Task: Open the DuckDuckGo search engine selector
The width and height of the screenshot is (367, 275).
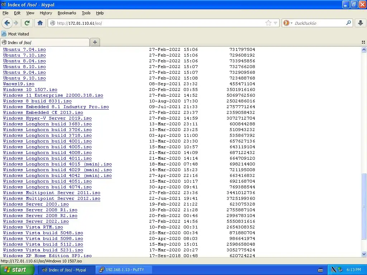Action: pyautogui.click(x=288, y=23)
